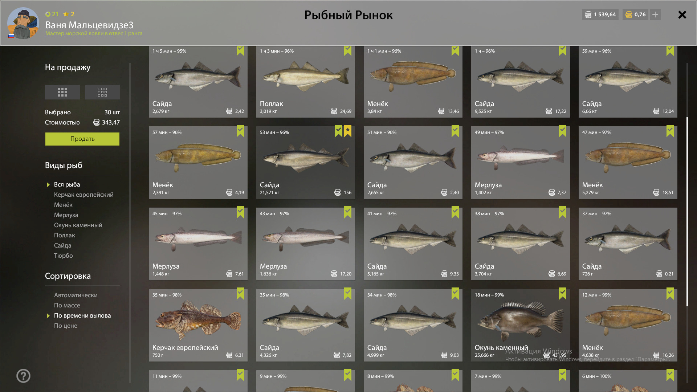
Task: Click the Продать button
Action: tap(82, 139)
